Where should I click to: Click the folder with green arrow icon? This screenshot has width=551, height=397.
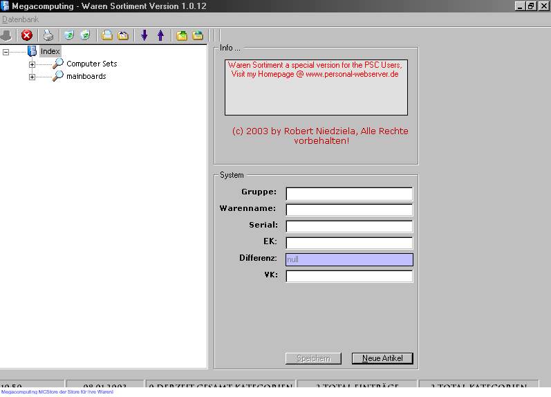click(x=182, y=35)
